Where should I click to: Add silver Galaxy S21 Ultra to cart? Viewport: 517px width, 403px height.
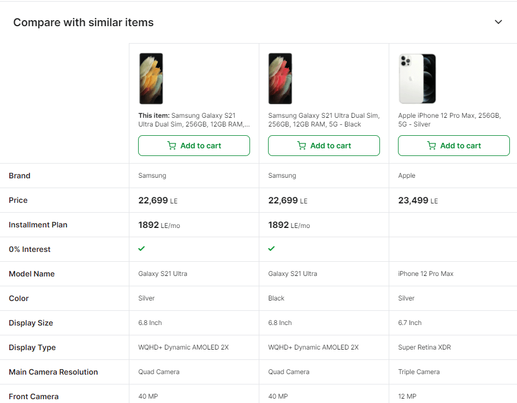click(194, 146)
